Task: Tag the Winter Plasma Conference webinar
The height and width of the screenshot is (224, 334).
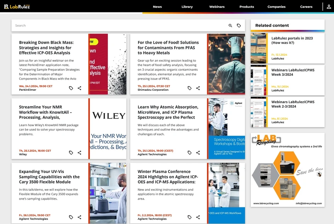Action: [x=189, y=217]
